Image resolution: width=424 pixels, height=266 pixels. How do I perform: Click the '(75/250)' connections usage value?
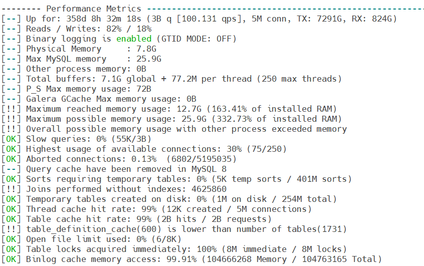(x=266, y=149)
